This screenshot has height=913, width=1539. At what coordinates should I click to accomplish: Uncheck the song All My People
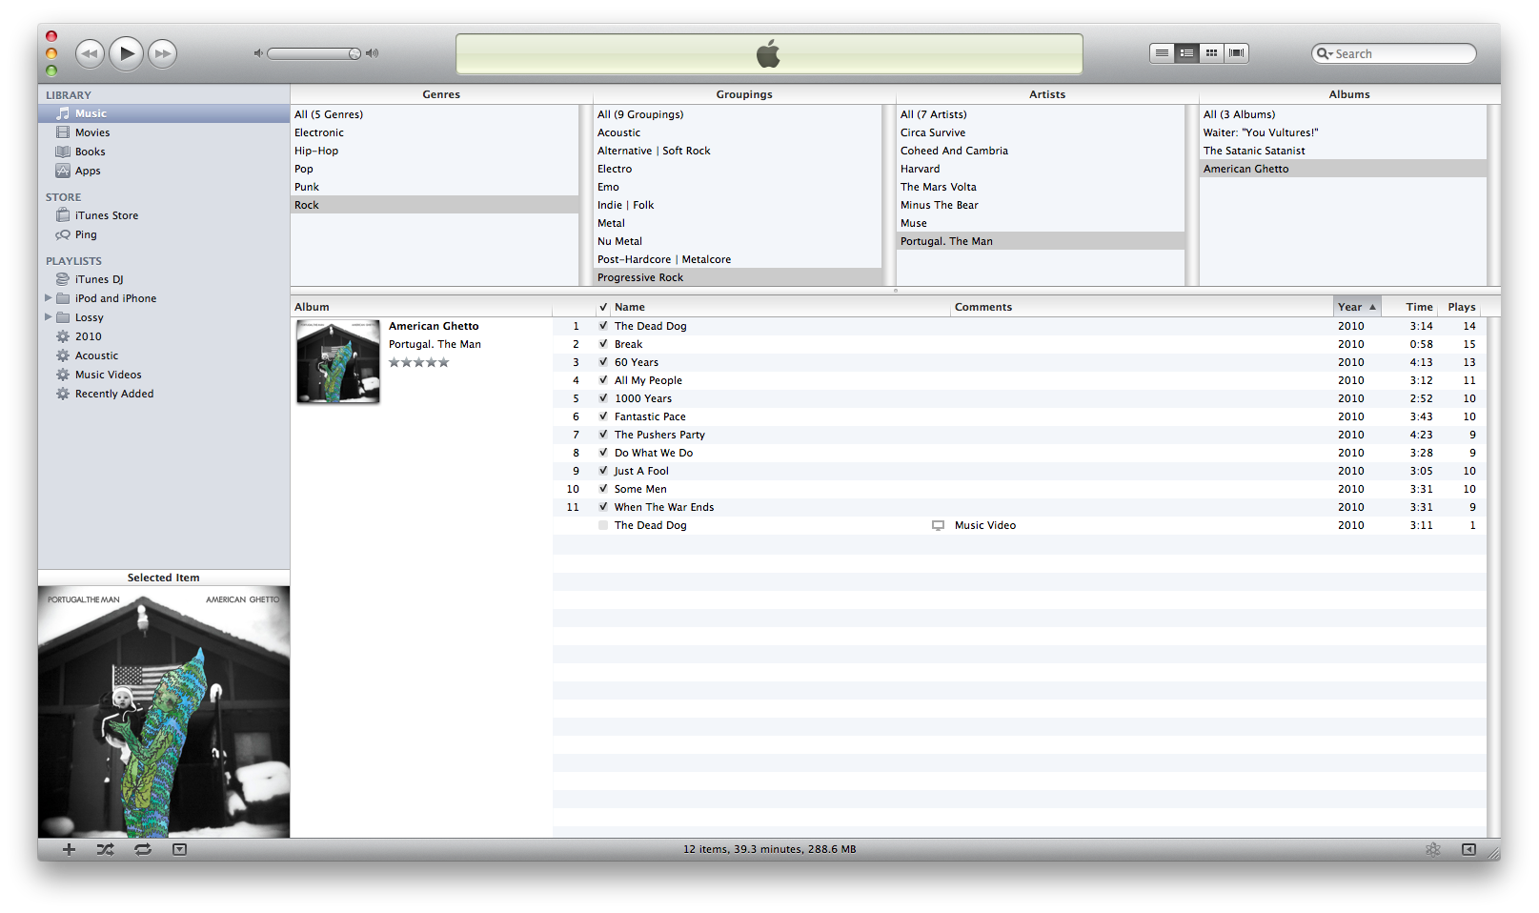click(603, 380)
